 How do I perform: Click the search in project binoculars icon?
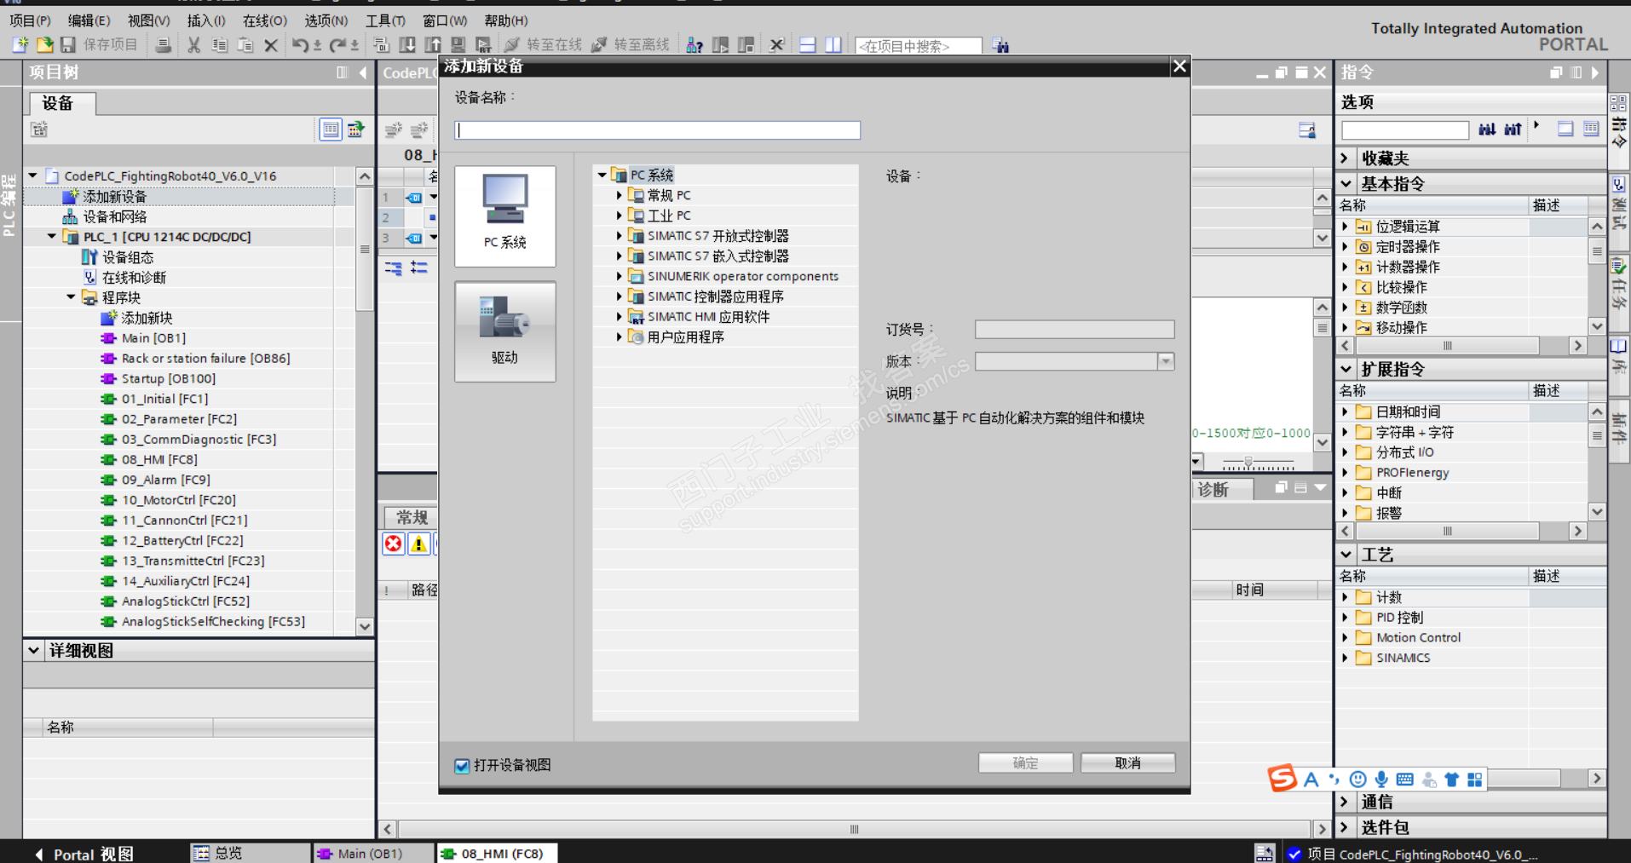coord(1000,45)
